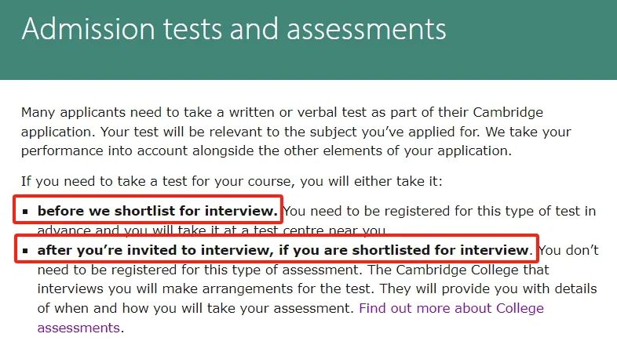617x341 pixels.
Task: Select the square bullet before 'after you're invited'
Action: (x=26, y=251)
